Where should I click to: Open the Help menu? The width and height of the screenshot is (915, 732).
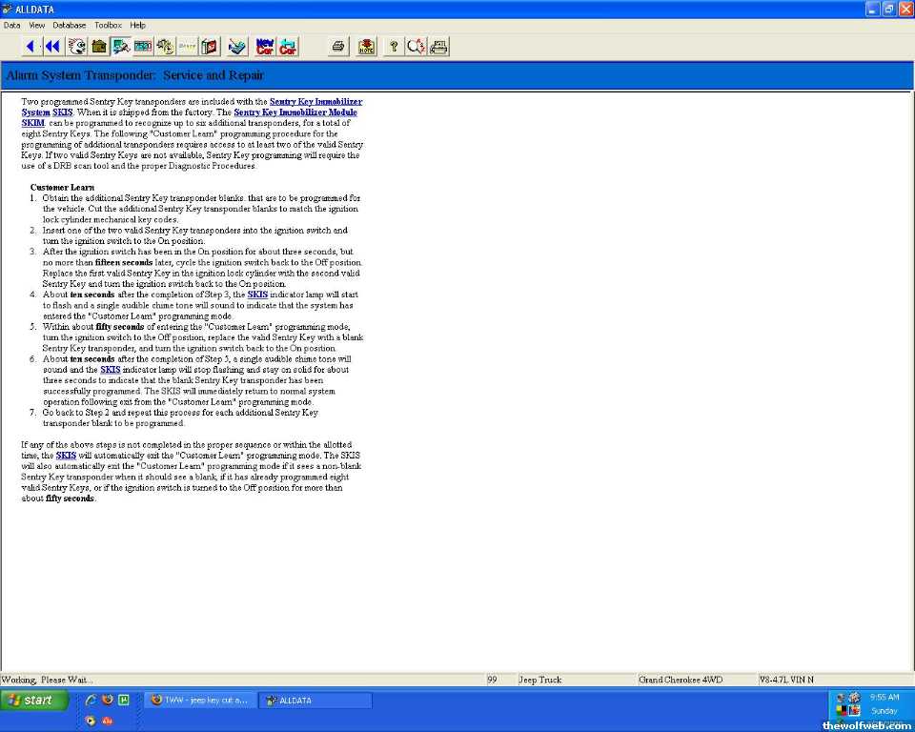(138, 25)
